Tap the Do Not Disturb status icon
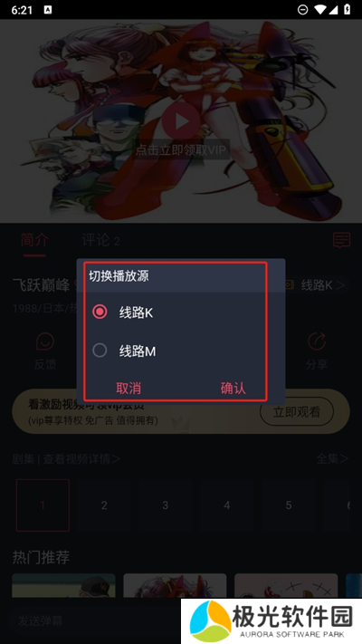This screenshot has width=362, height=644. (303, 10)
